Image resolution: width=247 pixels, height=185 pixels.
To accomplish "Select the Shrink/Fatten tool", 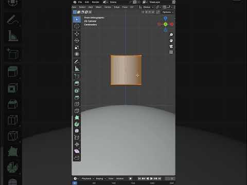I will coord(77,144).
